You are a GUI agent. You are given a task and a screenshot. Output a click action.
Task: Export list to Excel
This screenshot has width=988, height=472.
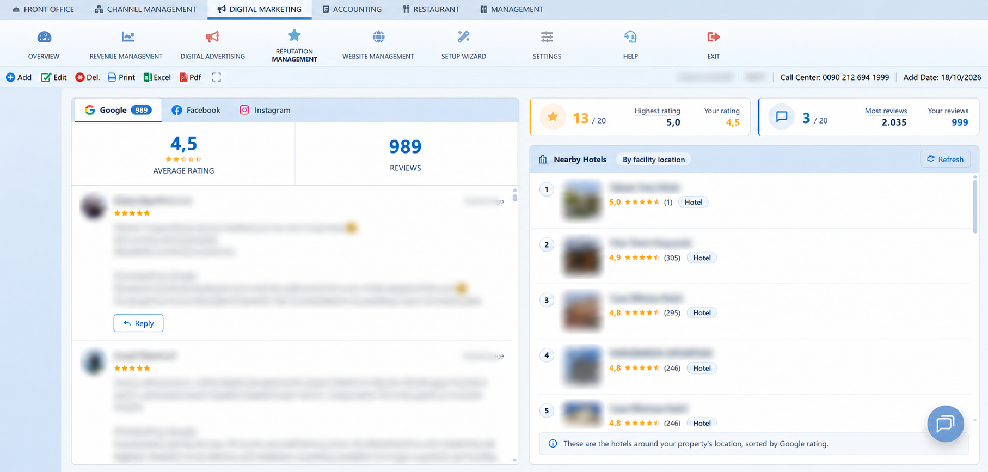coord(157,77)
